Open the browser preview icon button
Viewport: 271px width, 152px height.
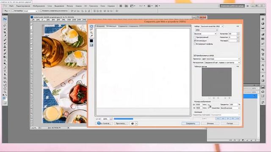(x=133, y=123)
